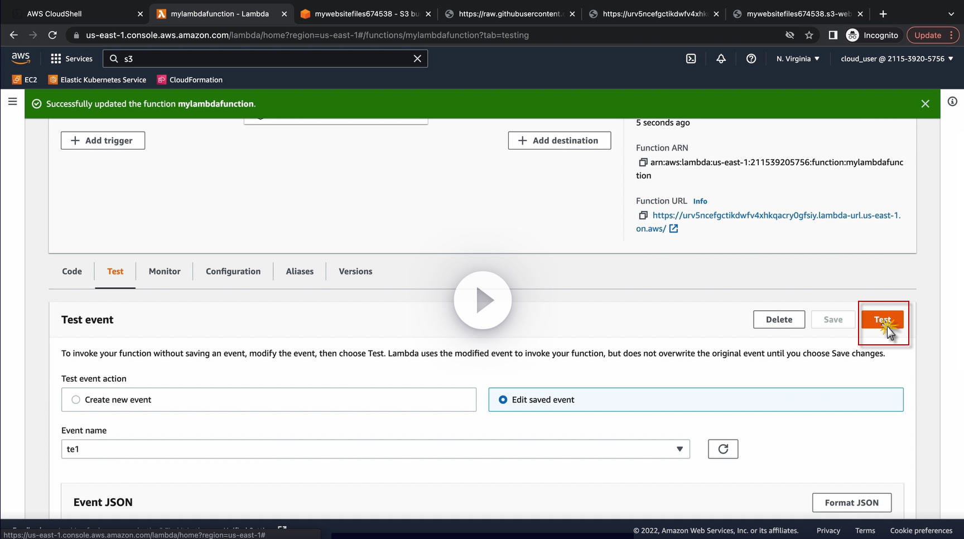Open a new browser tab

(883, 14)
